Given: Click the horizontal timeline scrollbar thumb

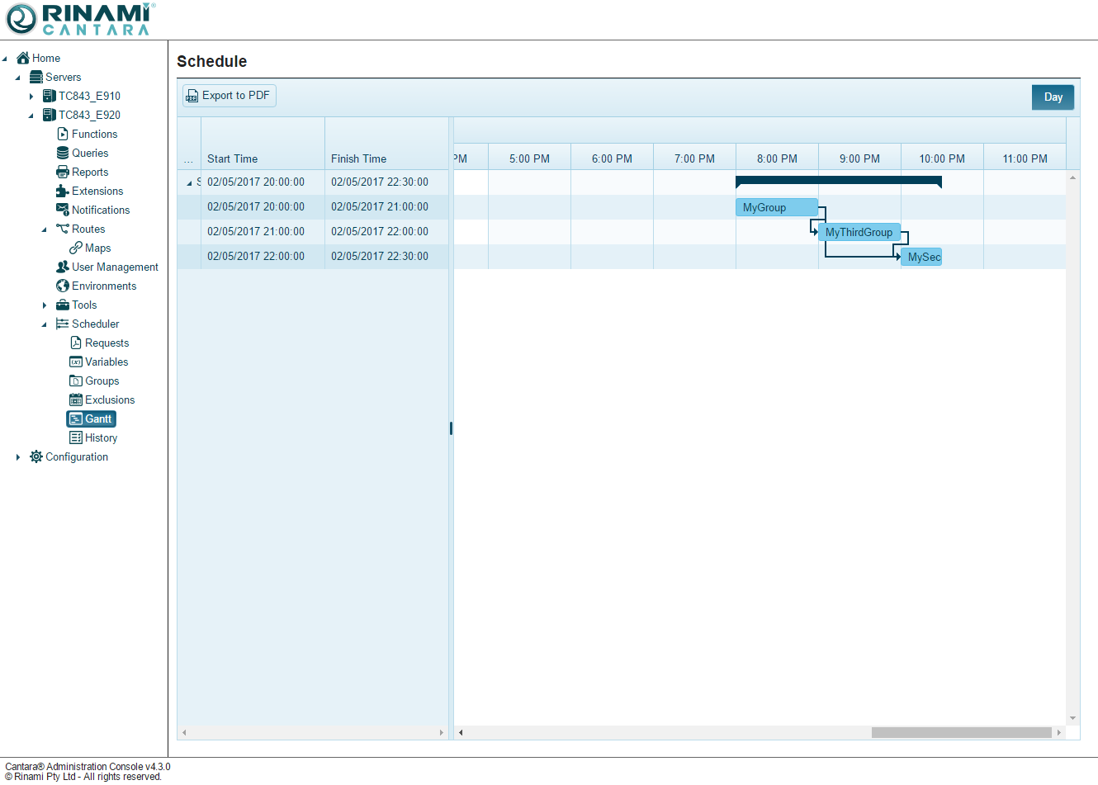Looking at the screenshot, I should point(961,732).
